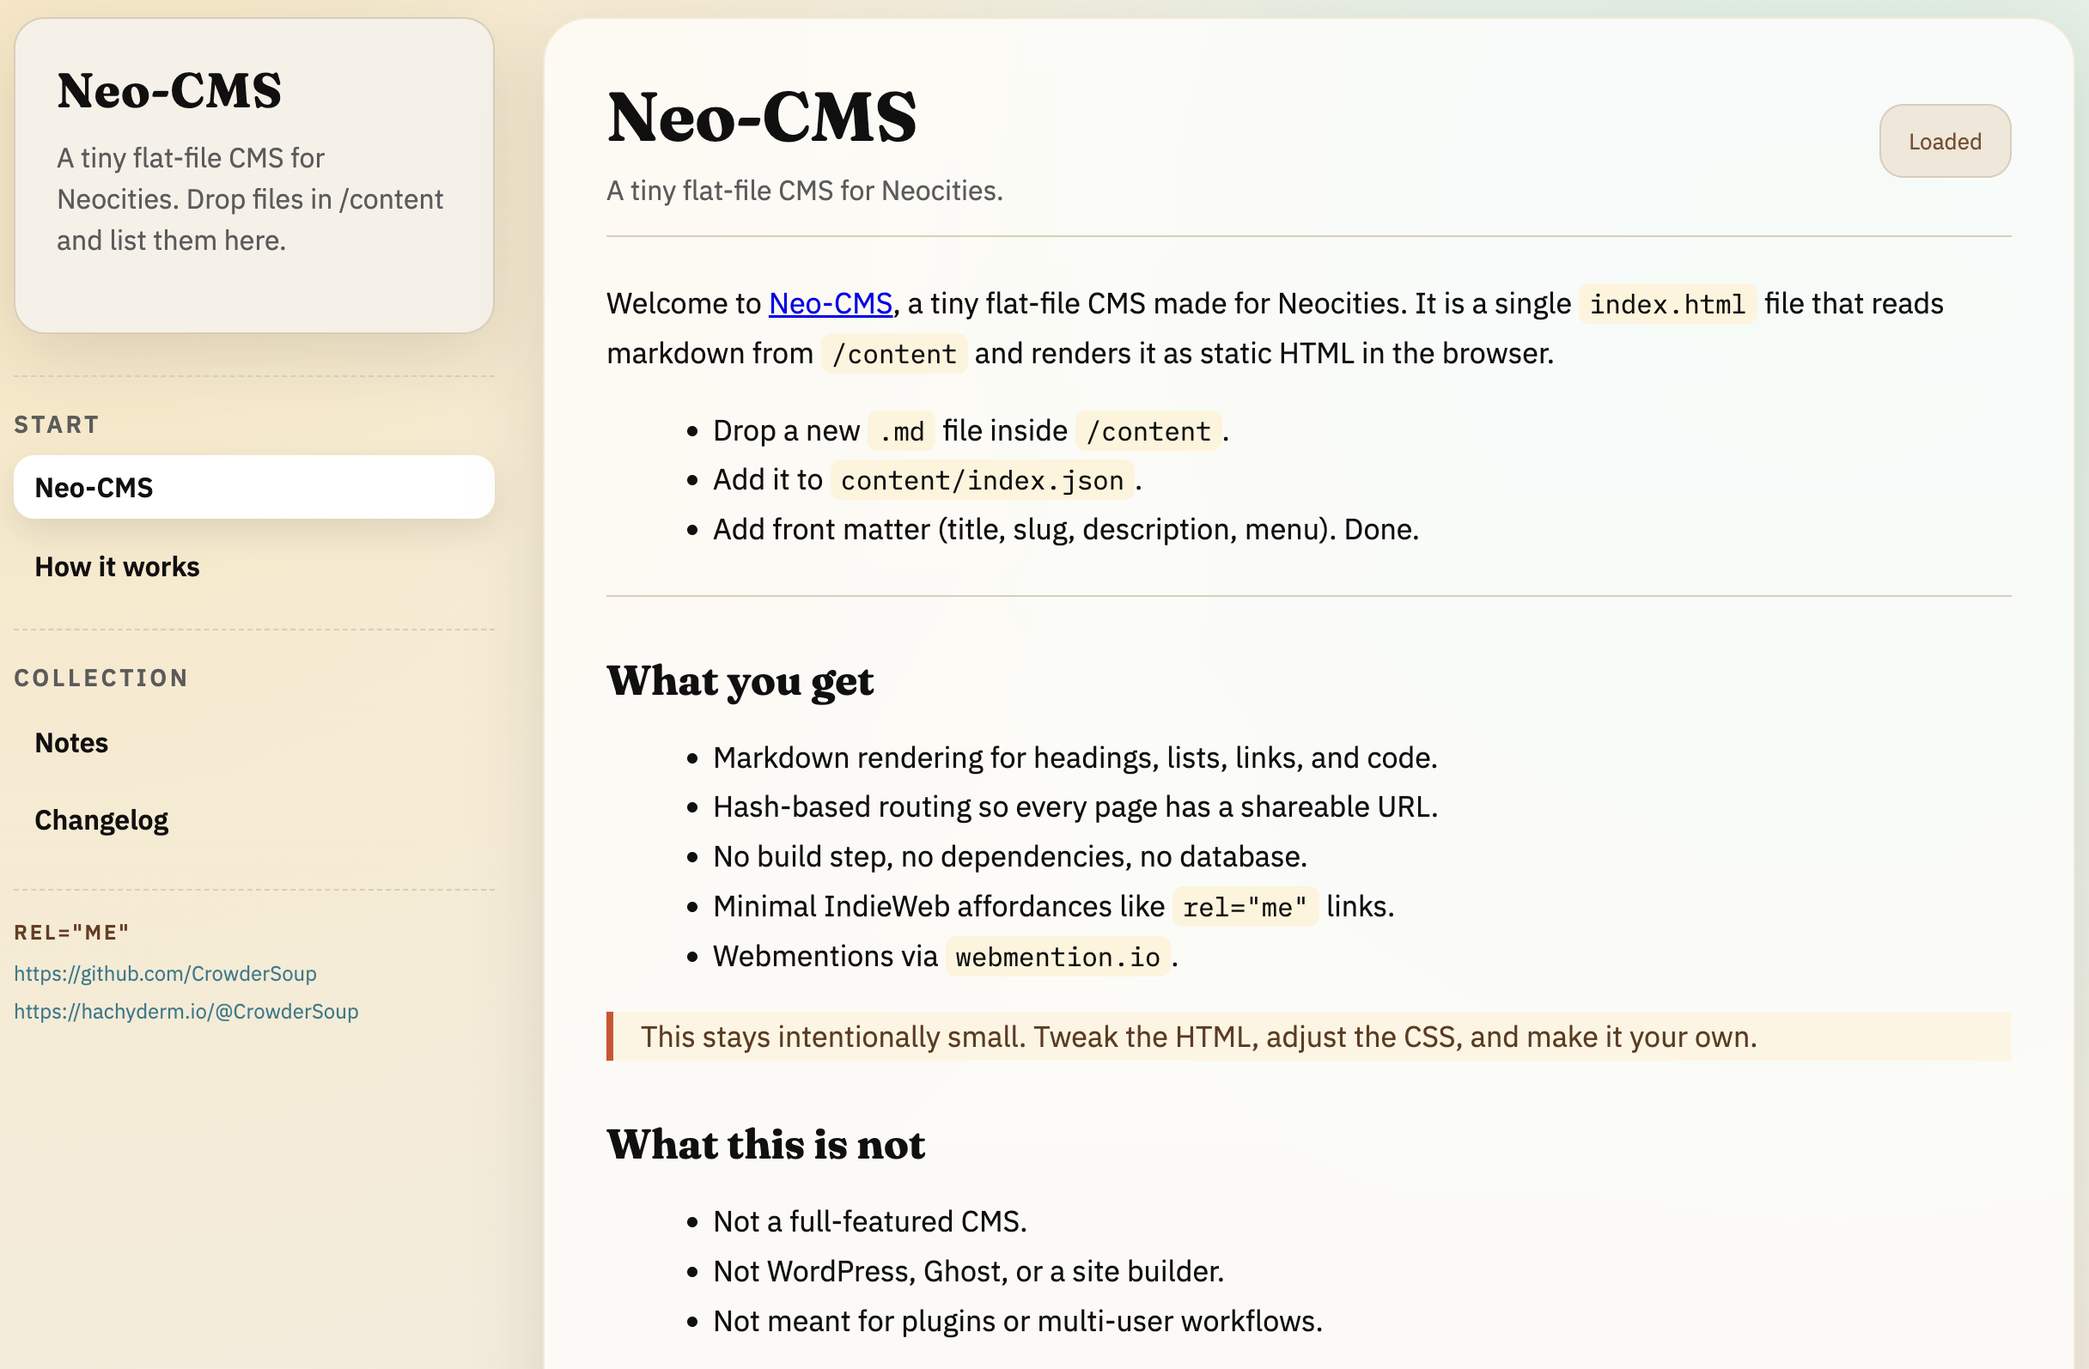
Task: Go to Notes in Collection
Action: pyautogui.click(x=71, y=743)
